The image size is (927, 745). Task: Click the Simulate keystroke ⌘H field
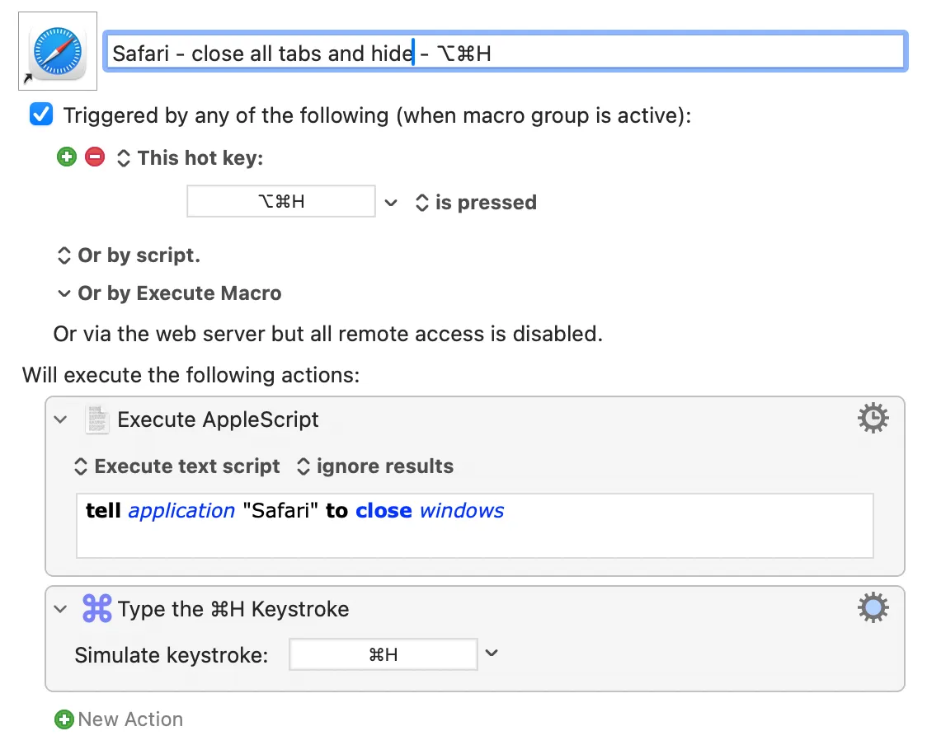[384, 654]
